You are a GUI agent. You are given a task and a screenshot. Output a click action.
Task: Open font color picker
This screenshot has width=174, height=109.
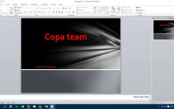(x=49, y=12)
